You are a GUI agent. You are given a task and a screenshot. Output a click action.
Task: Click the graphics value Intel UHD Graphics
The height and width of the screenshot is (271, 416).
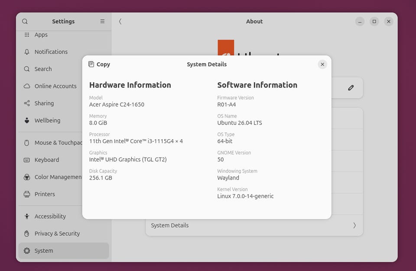128,160
